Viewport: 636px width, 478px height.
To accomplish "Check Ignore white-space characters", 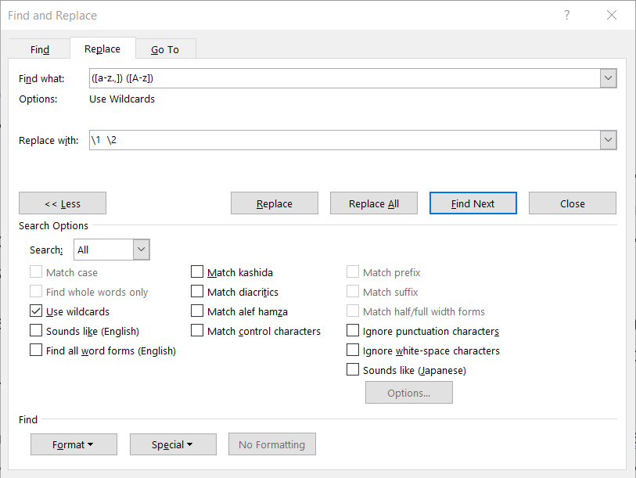I will (x=353, y=350).
